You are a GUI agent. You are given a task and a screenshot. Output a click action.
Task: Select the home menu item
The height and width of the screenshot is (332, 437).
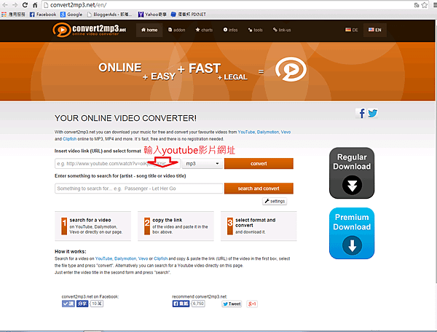pos(149,30)
